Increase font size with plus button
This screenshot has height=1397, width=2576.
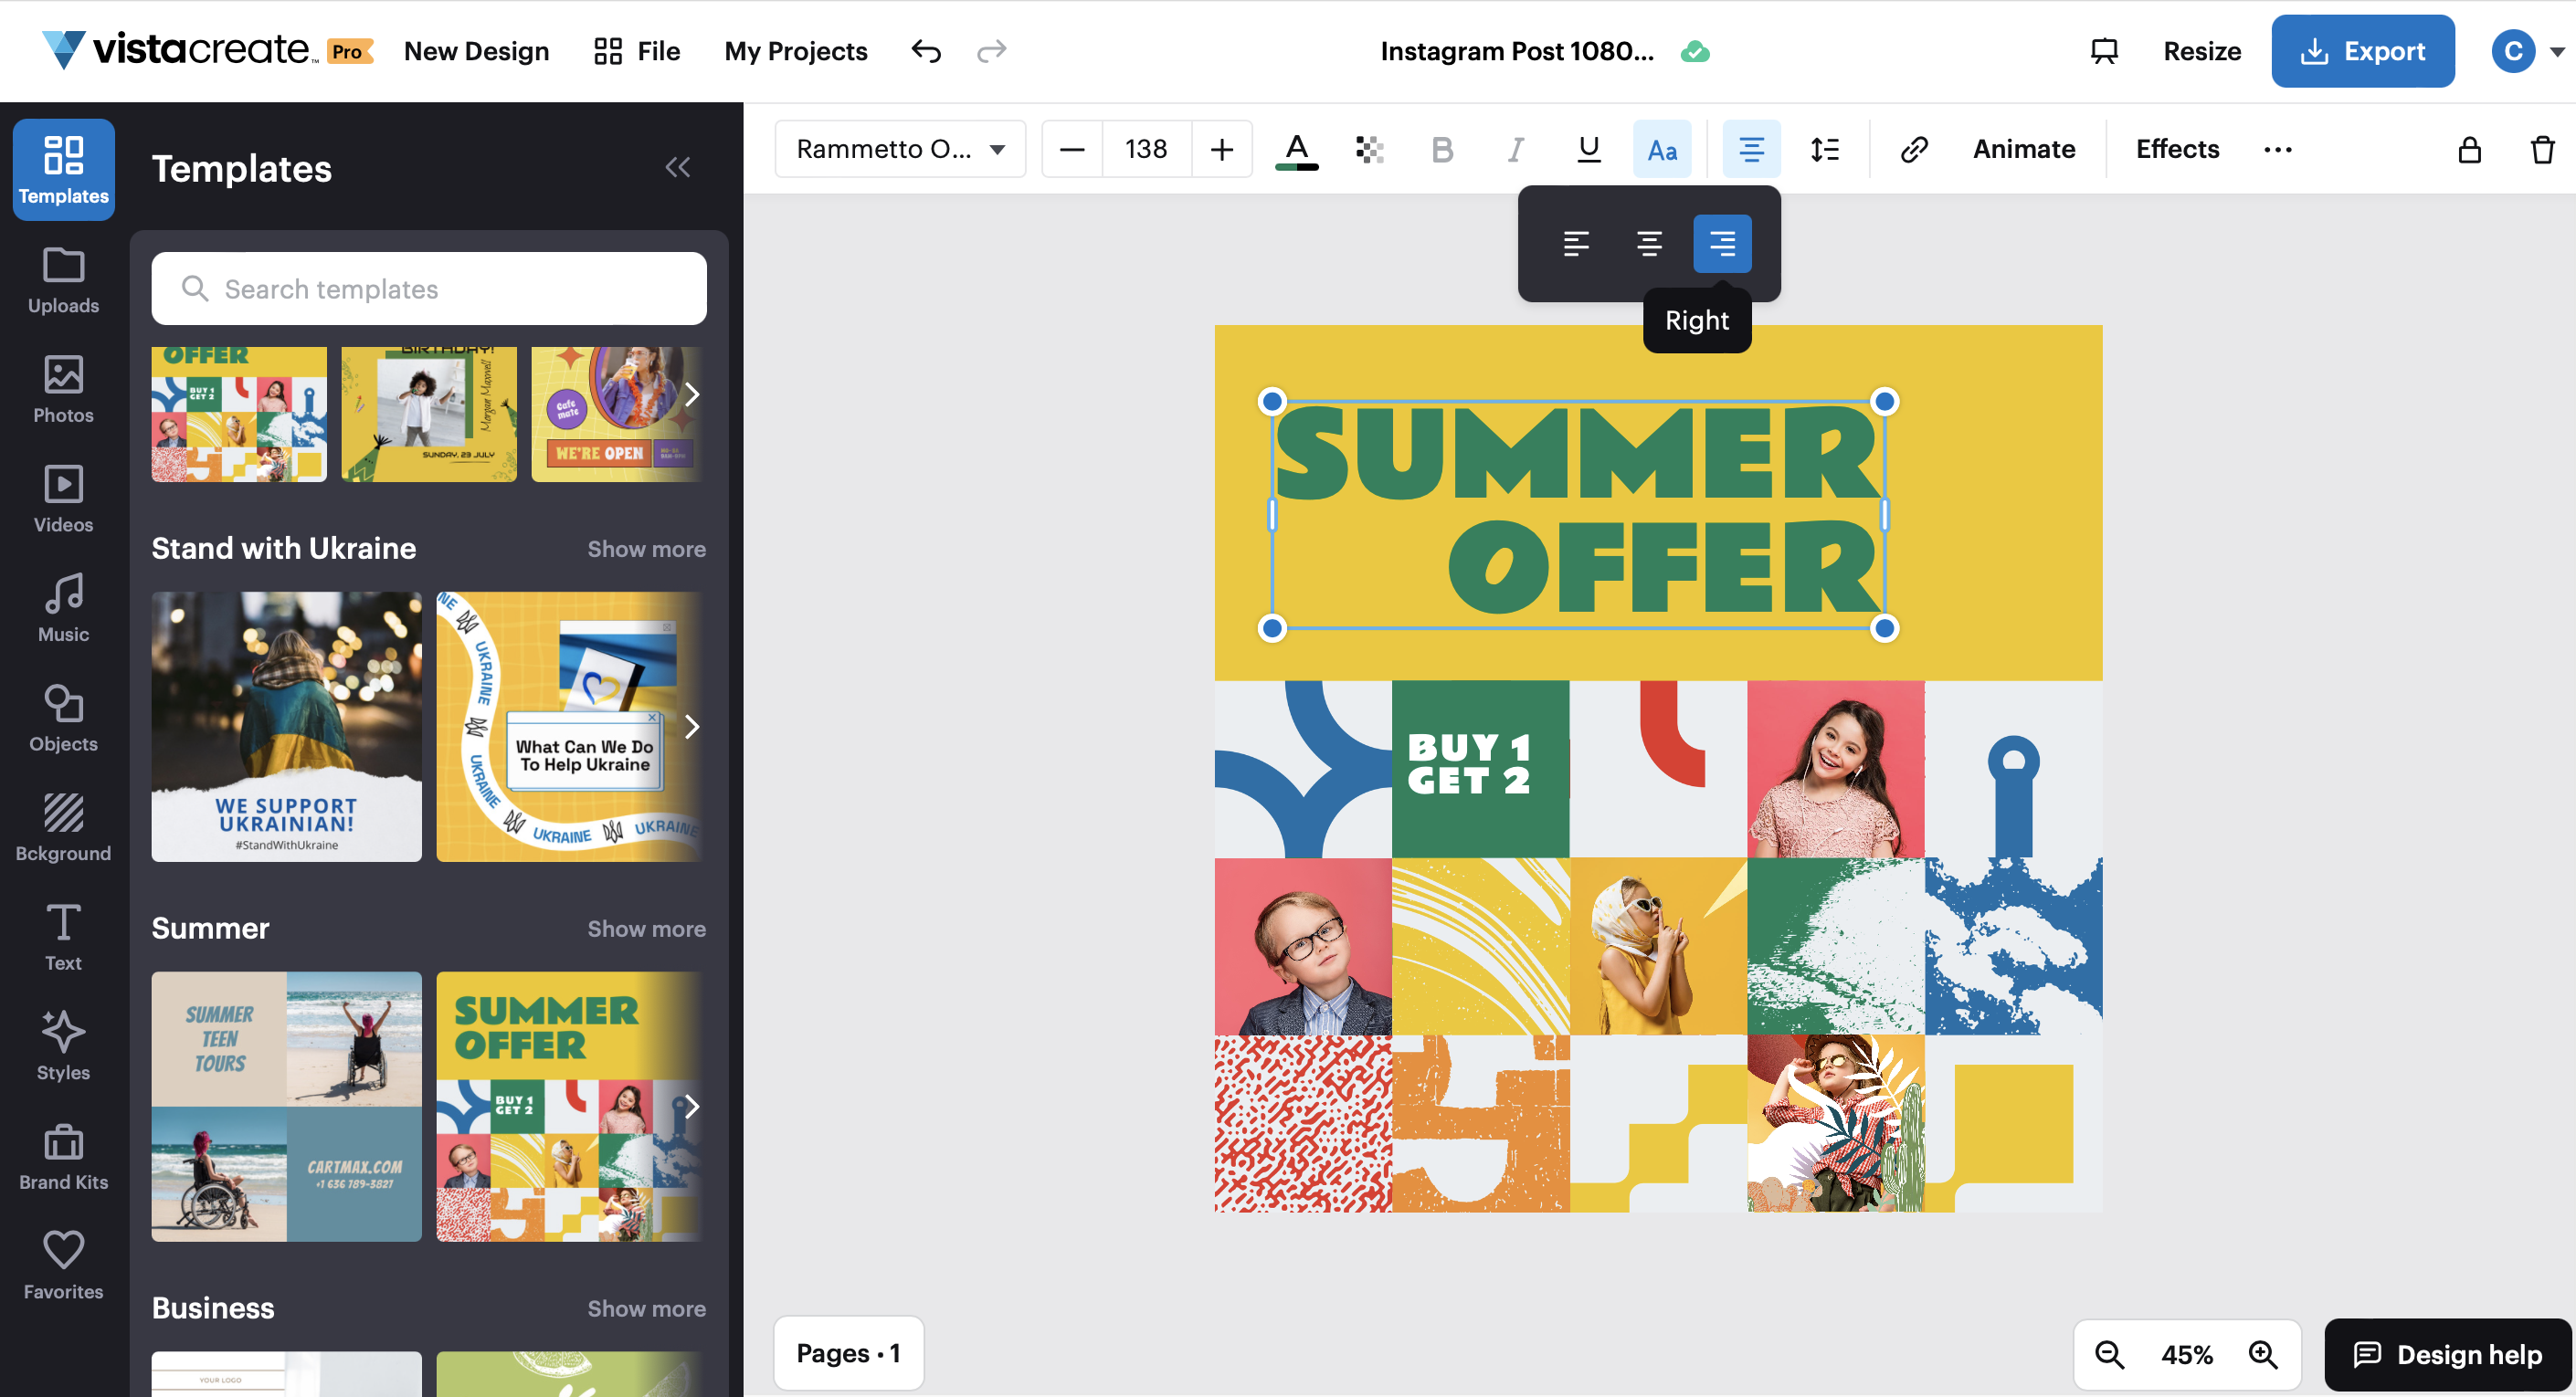click(x=1221, y=149)
